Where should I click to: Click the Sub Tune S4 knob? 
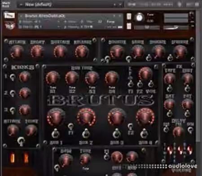tap(112, 78)
